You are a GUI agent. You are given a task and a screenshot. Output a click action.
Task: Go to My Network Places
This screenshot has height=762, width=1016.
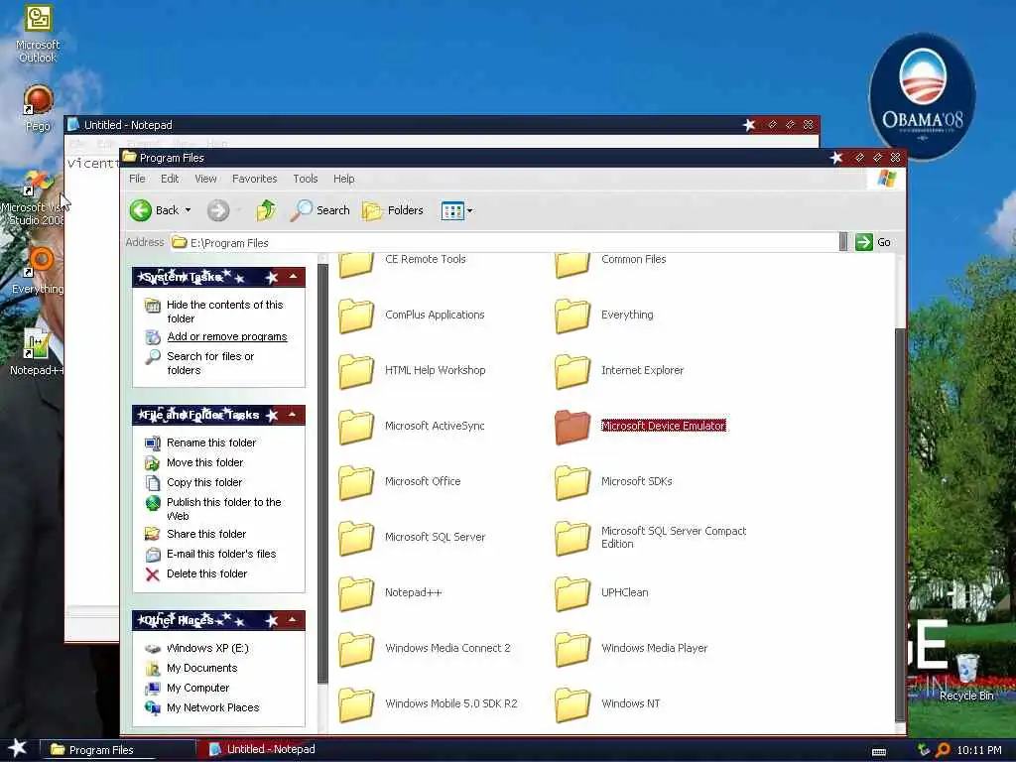click(x=212, y=708)
